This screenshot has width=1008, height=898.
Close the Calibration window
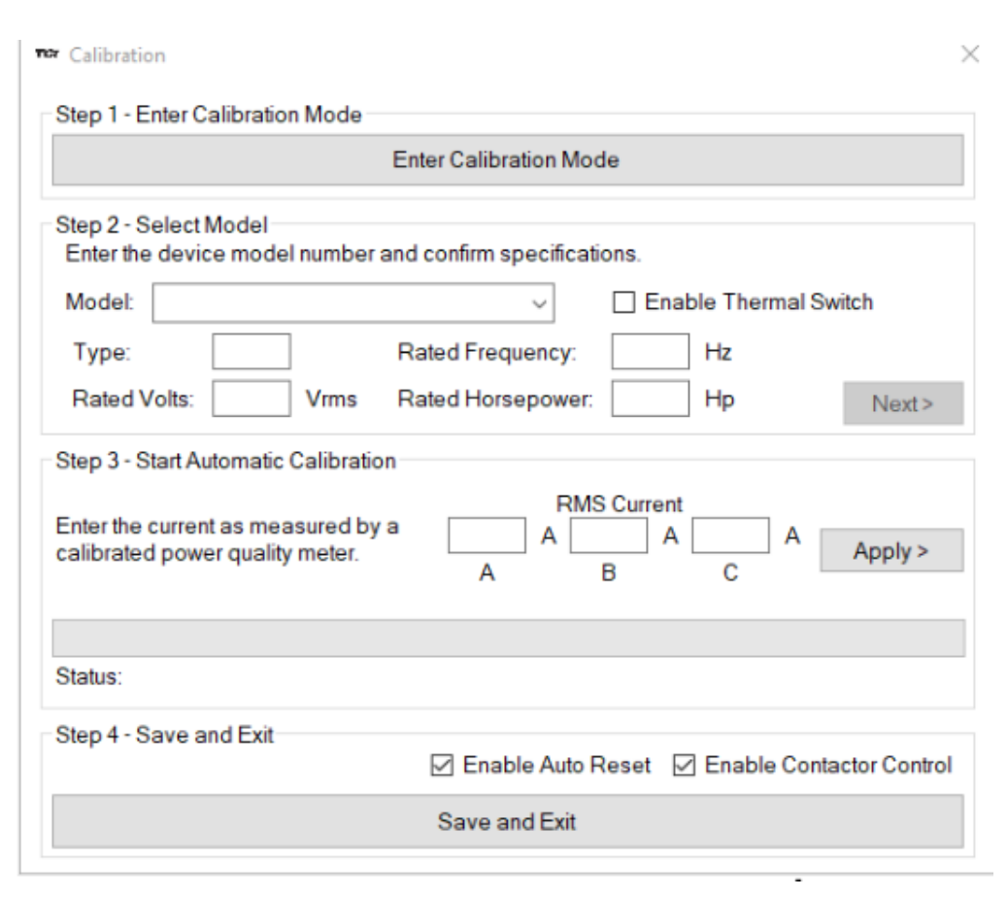coord(970,54)
